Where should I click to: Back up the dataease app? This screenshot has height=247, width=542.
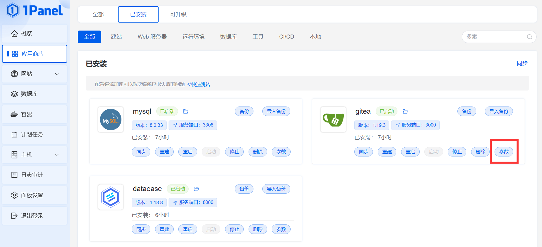click(x=244, y=189)
